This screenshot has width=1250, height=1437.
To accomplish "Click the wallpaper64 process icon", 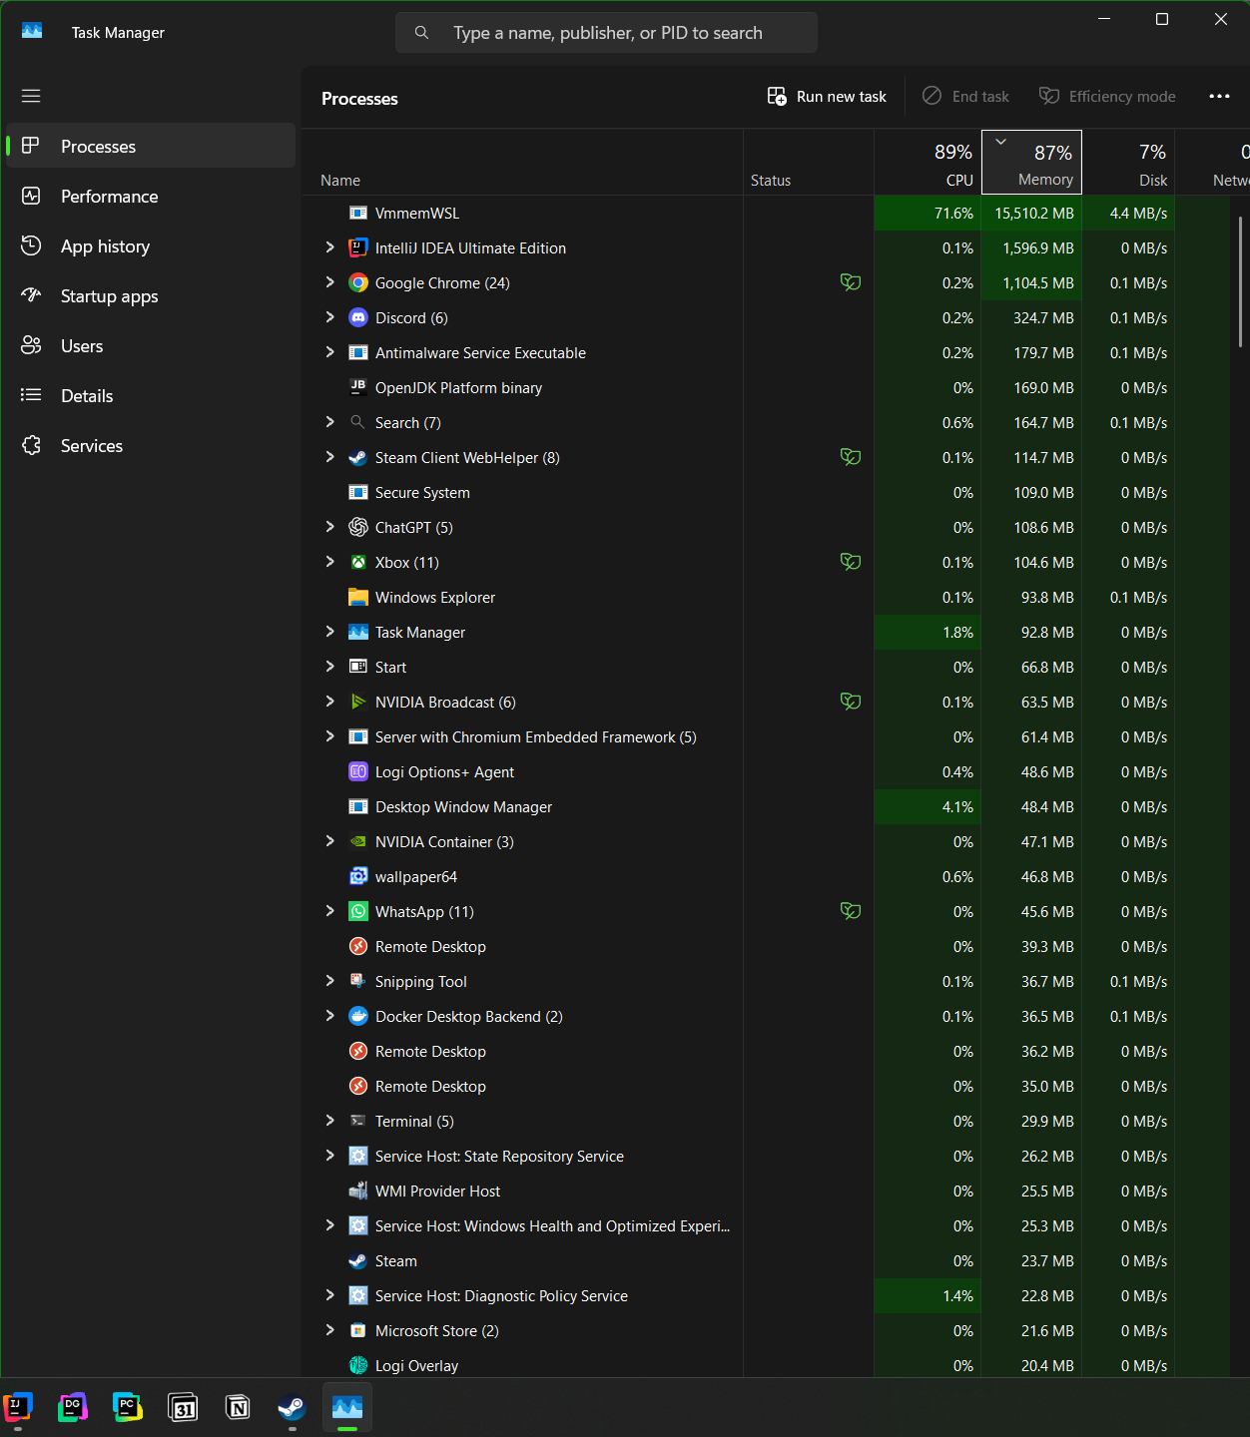I will click(358, 876).
